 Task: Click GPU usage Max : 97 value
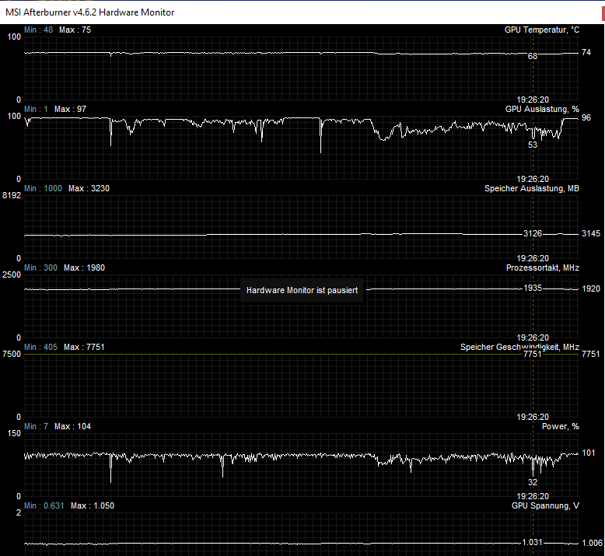pyautogui.click(x=70, y=109)
